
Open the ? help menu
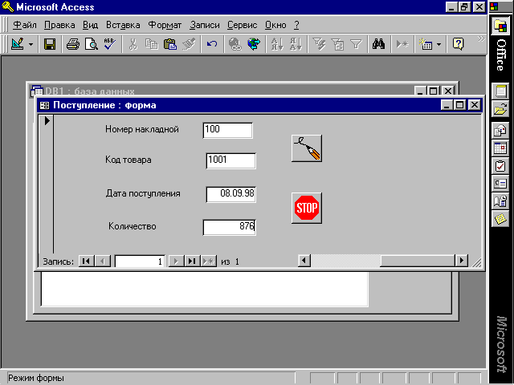(296, 25)
